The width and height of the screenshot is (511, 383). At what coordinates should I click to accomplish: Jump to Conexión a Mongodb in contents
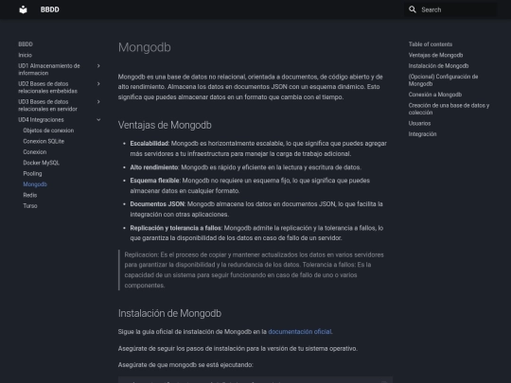pyautogui.click(x=435, y=95)
